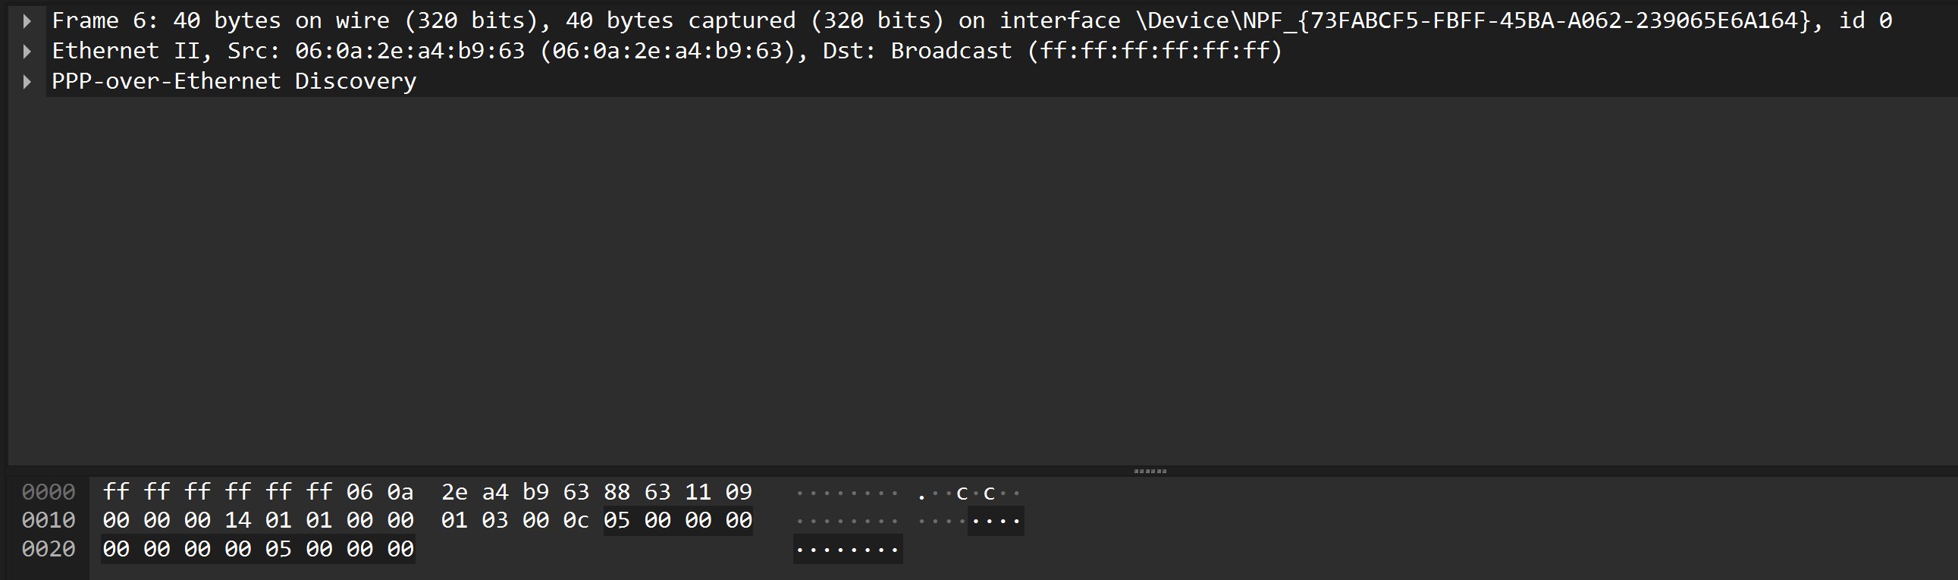Expand the Frame 6 tree row
Image resolution: width=1958 pixels, height=580 pixels.
coord(27,20)
